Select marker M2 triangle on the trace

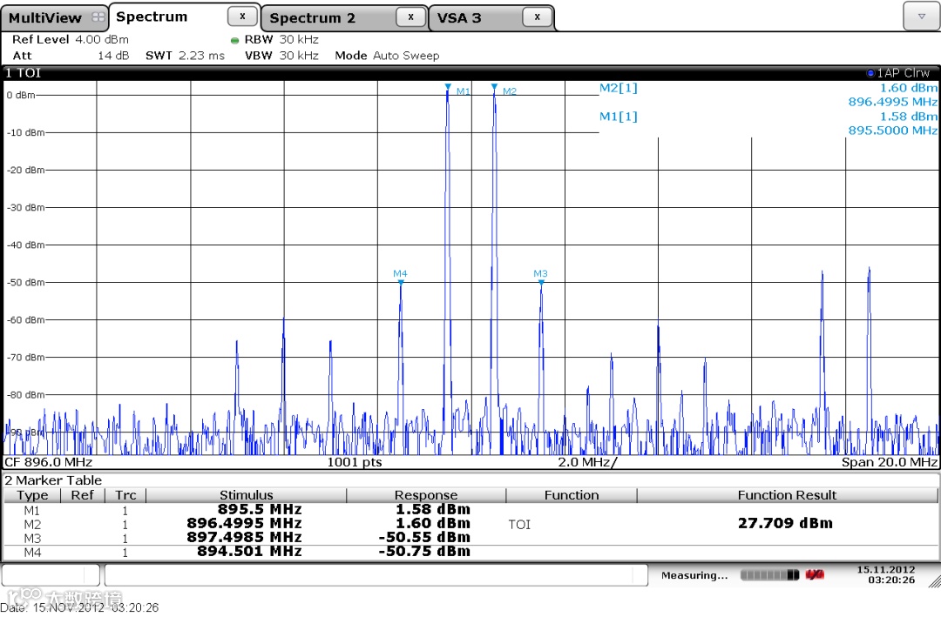pos(494,87)
